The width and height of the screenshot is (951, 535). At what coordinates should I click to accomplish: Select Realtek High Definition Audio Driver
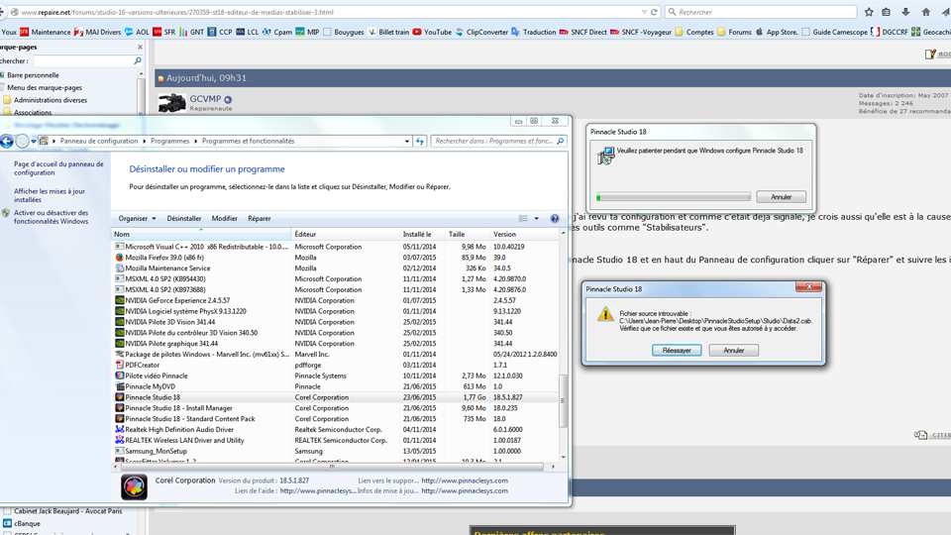coord(336,429)
